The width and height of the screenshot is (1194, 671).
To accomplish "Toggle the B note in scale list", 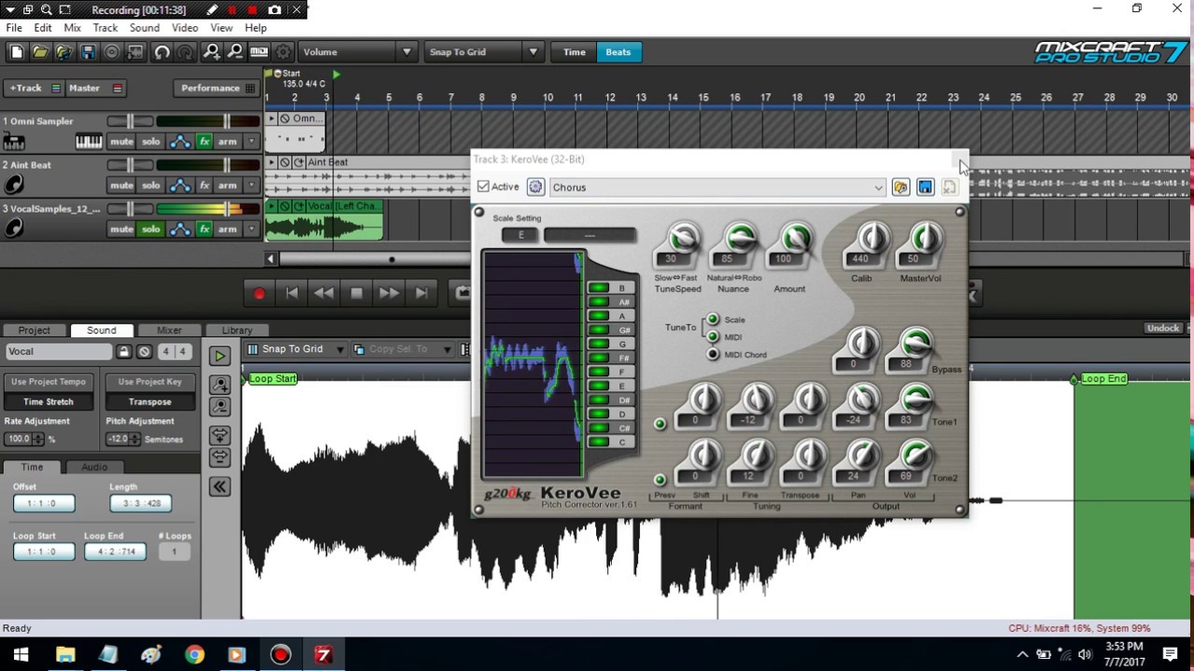I will [611, 288].
